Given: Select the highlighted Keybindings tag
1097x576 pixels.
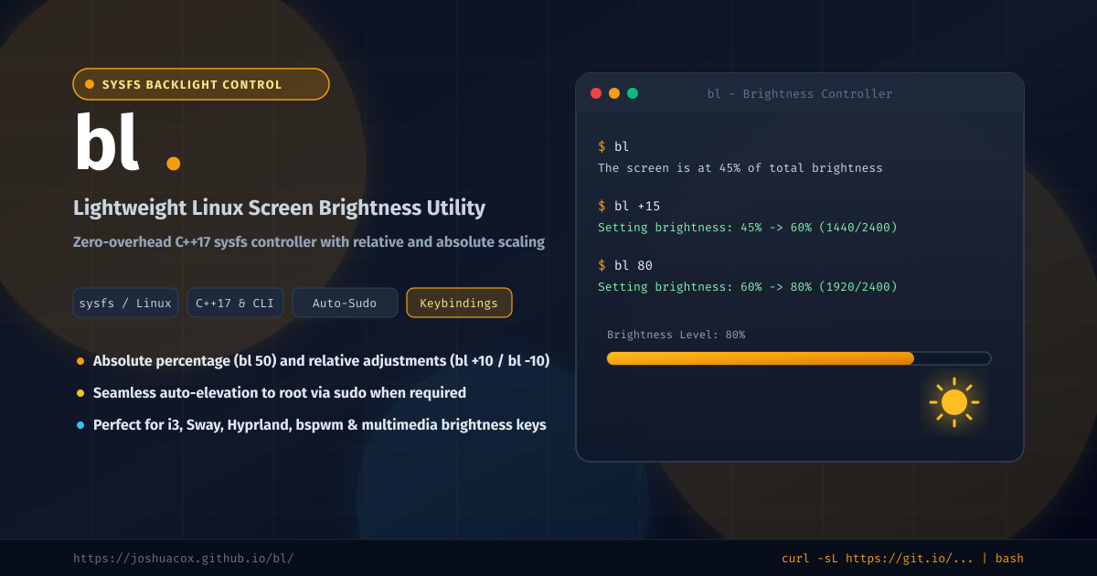Looking at the screenshot, I should coord(459,303).
